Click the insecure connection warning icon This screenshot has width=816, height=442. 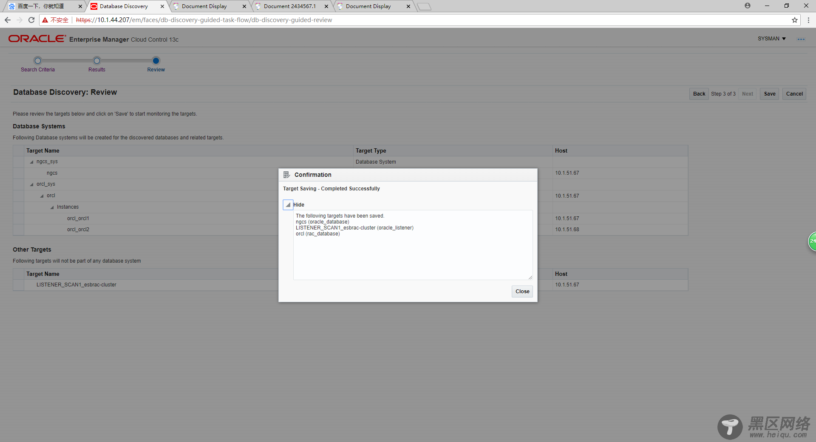pyautogui.click(x=45, y=20)
